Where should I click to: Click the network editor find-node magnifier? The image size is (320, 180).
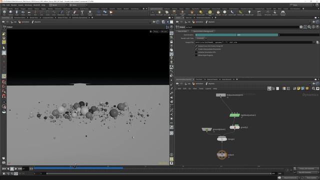(313, 88)
